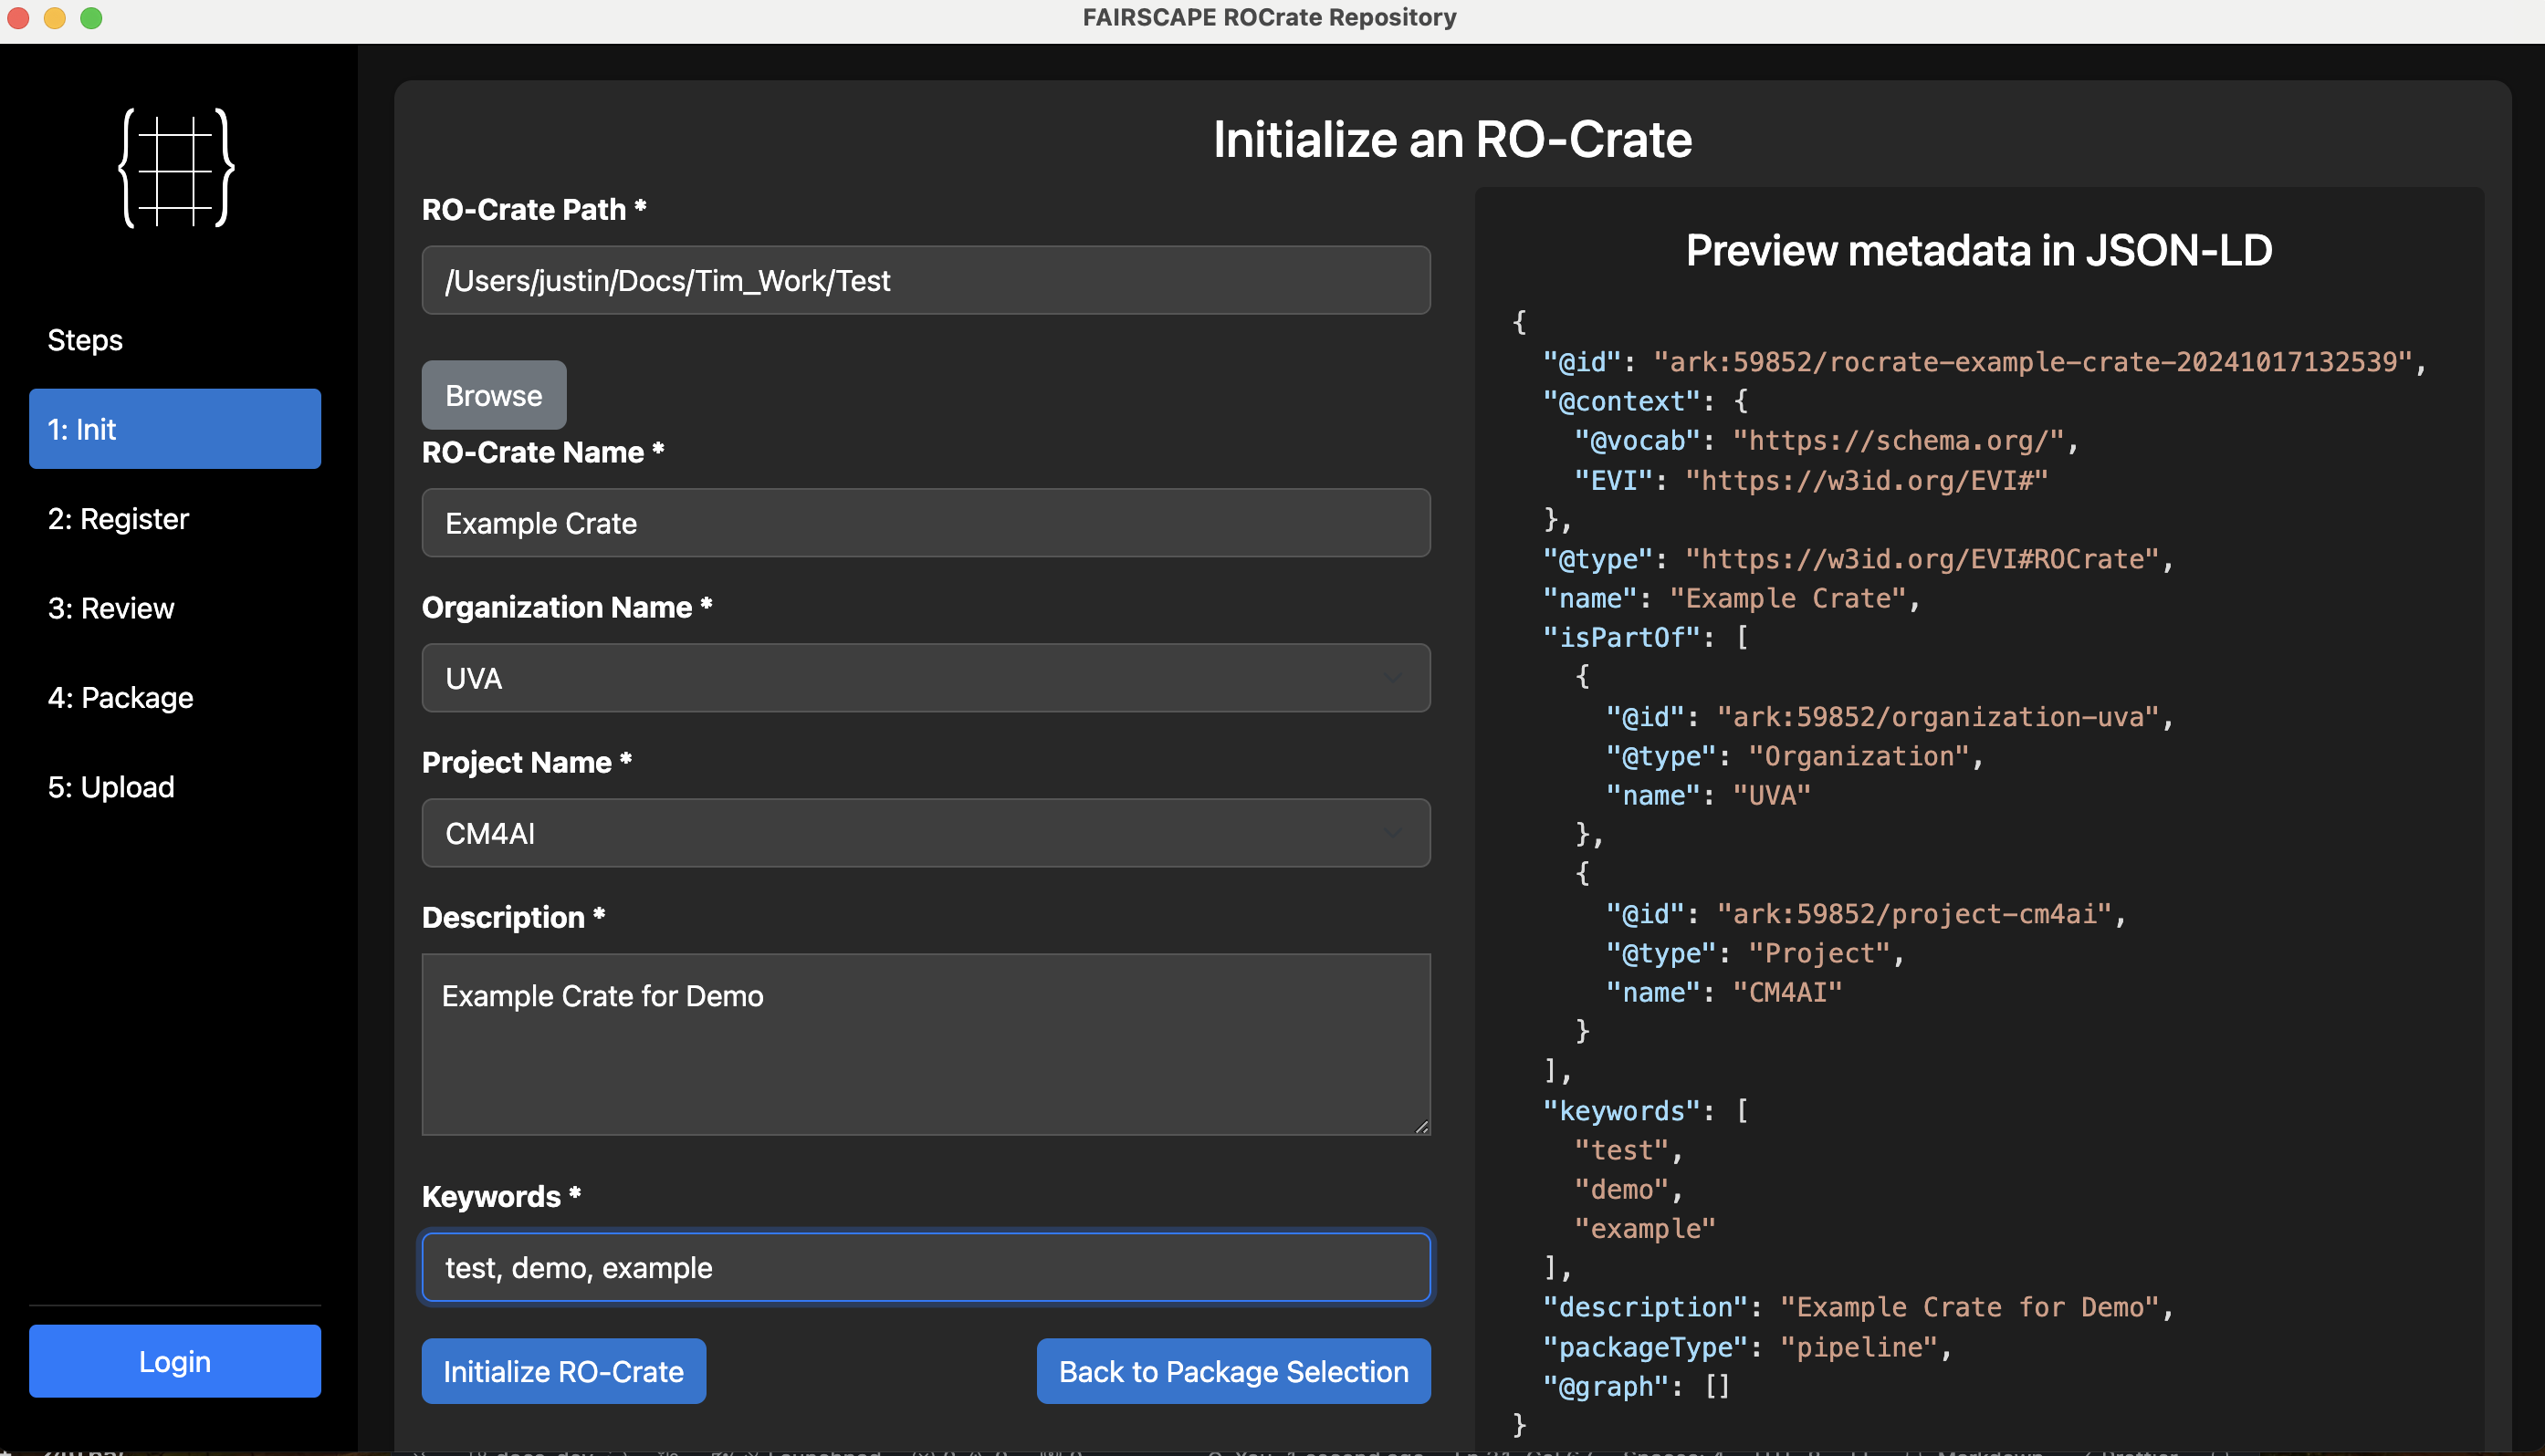Click the Login button
The height and width of the screenshot is (1456, 2545).
click(x=175, y=1361)
